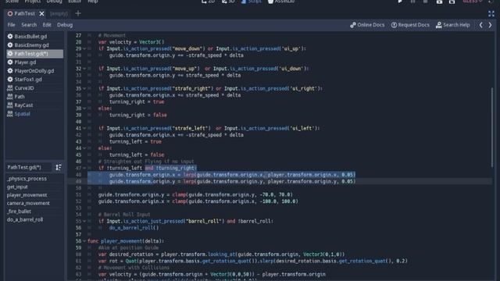Add a new scene tab

pyautogui.click(x=78, y=13)
